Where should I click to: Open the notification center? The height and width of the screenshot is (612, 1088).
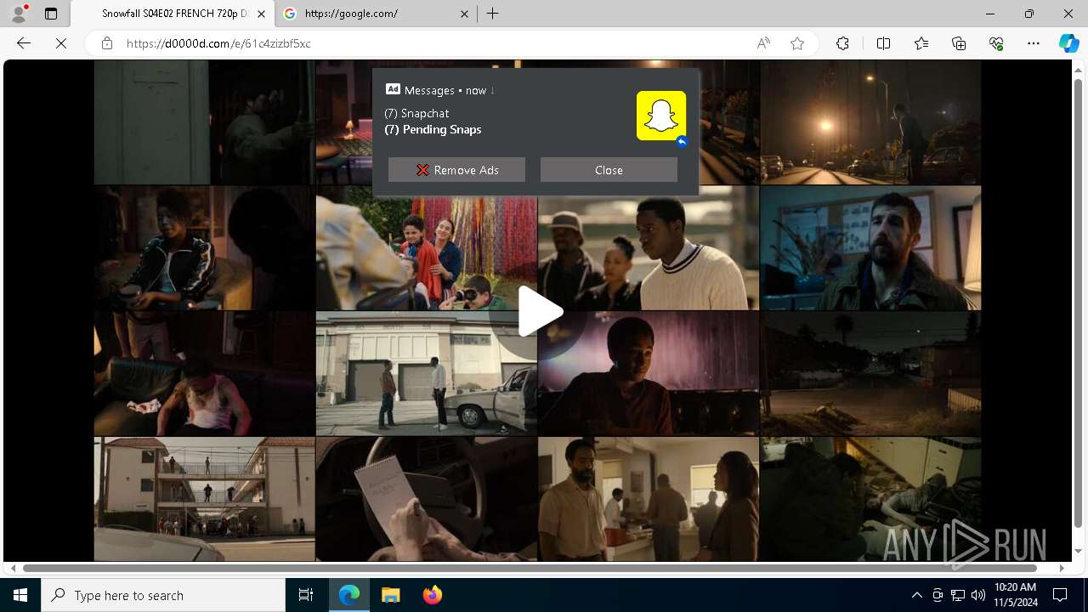pyautogui.click(x=1060, y=595)
